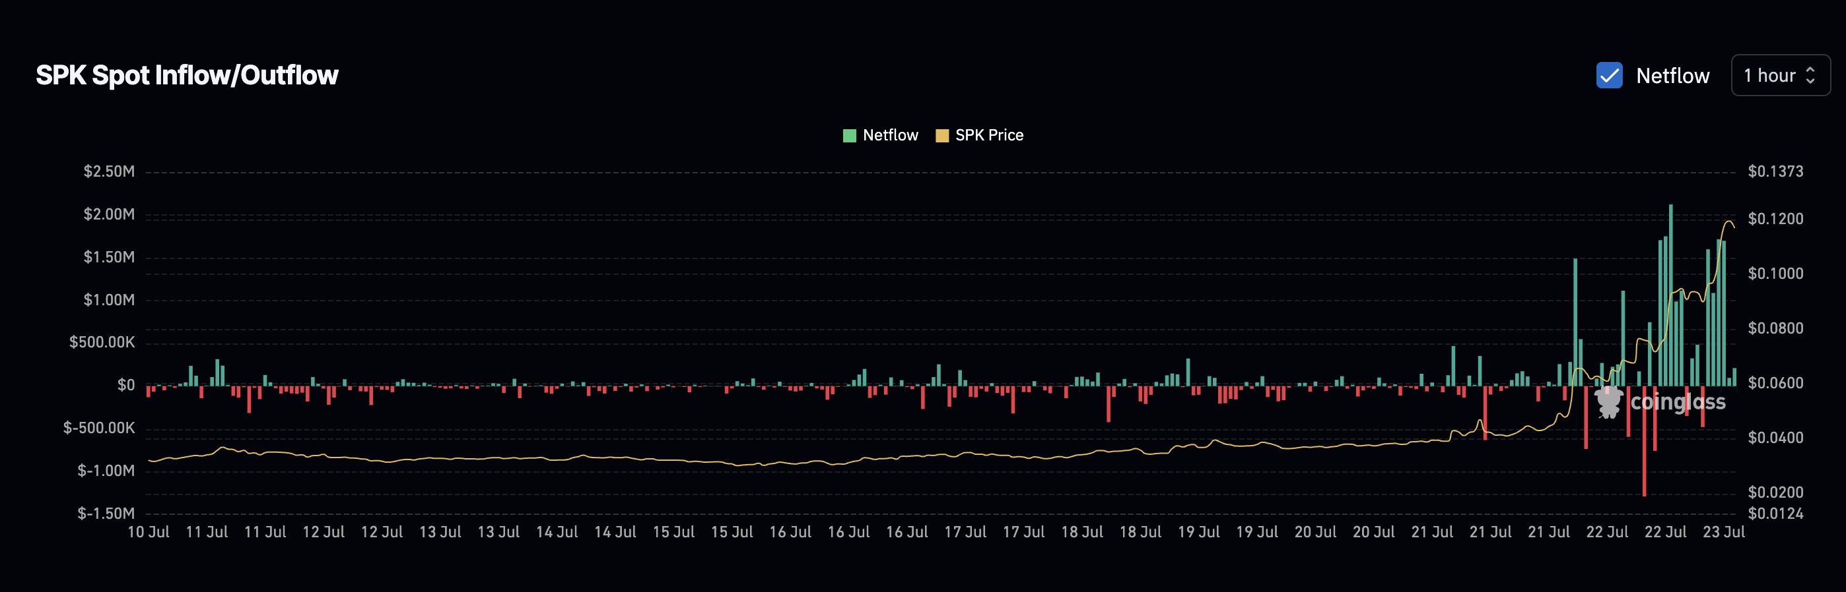Open the 1 hour interval dropdown
Screen dimensions: 1846x592
(1780, 75)
